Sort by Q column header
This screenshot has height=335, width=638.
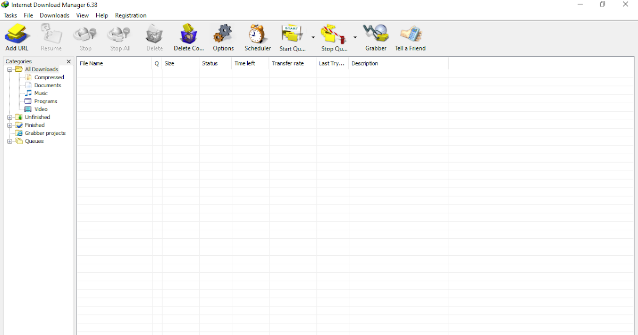tap(157, 63)
